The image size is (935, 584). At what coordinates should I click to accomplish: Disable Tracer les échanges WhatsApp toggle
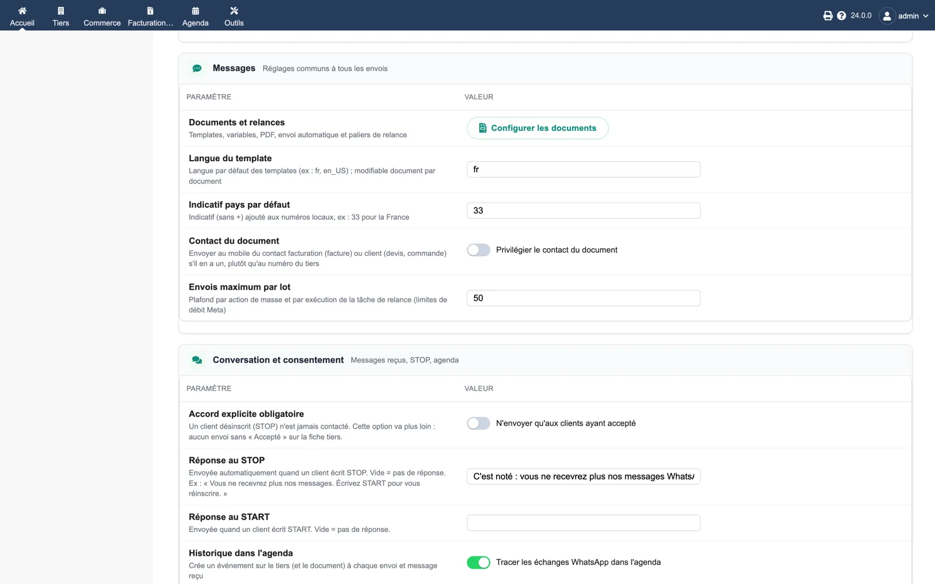tap(479, 562)
